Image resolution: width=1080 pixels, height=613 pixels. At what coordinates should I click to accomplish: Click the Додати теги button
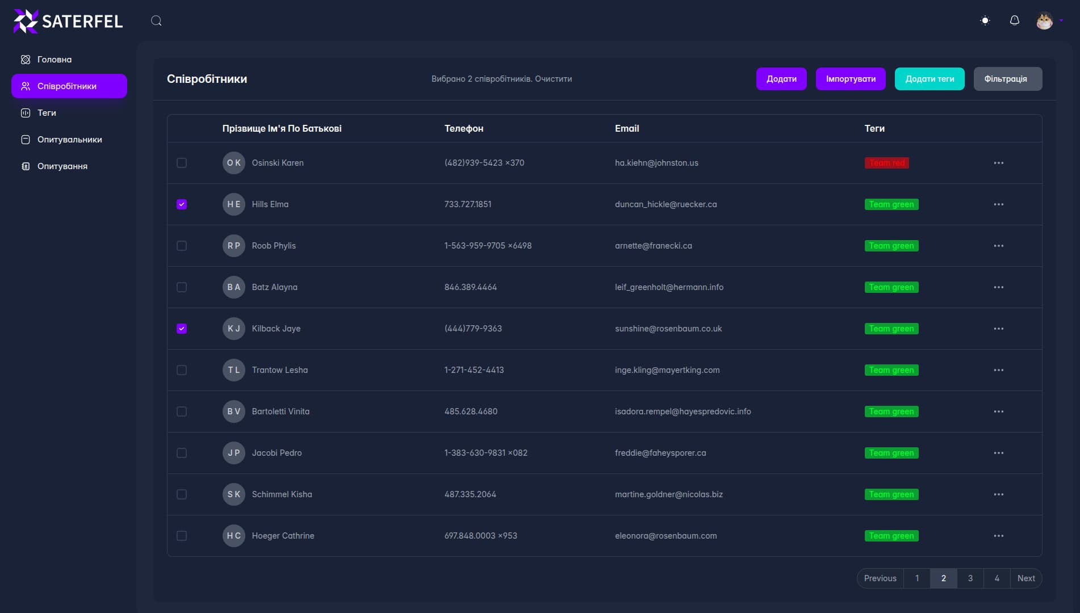coord(929,79)
